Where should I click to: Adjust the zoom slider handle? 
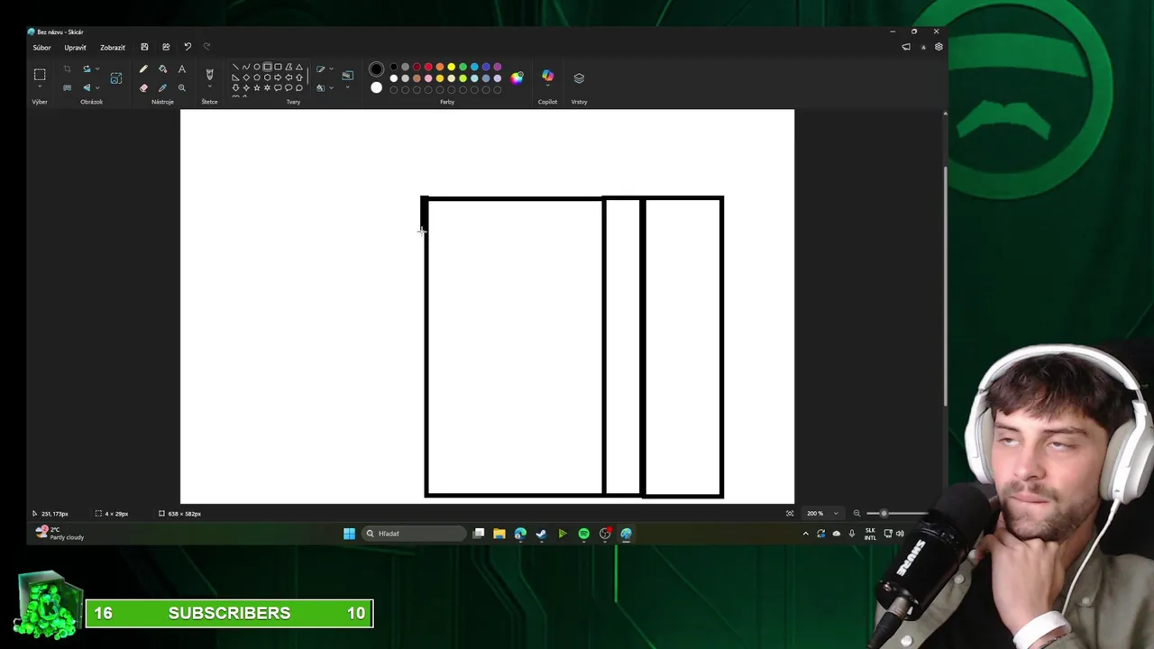click(x=884, y=514)
